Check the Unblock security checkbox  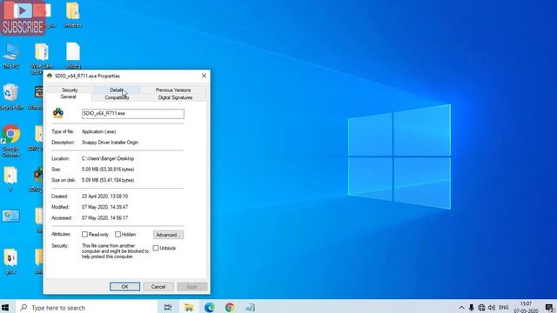(x=156, y=248)
